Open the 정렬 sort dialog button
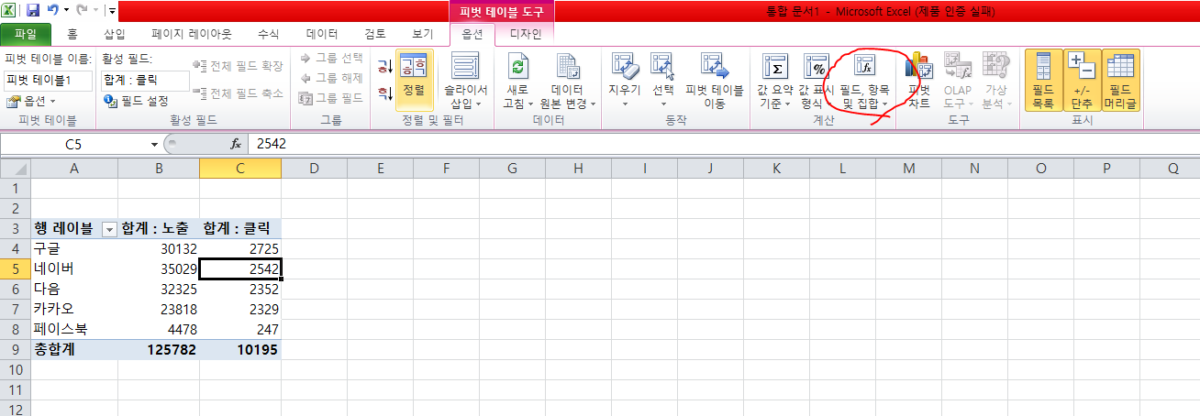The image size is (1200, 416). [x=415, y=81]
